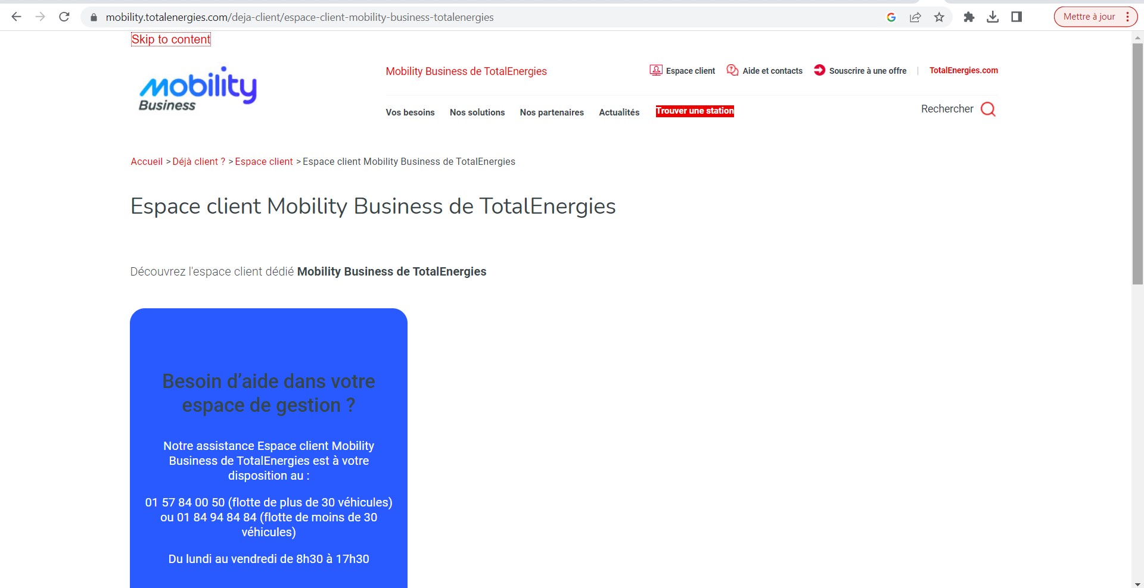The width and height of the screenshot is (1144, 588).
Task: Reload the page with the refresh icon
Action: 64,17
